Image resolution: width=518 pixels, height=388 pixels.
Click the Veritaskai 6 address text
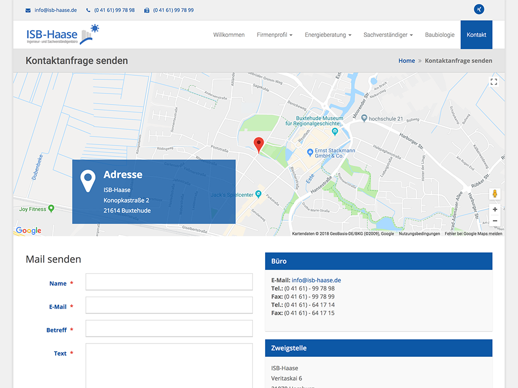point(286,378)
